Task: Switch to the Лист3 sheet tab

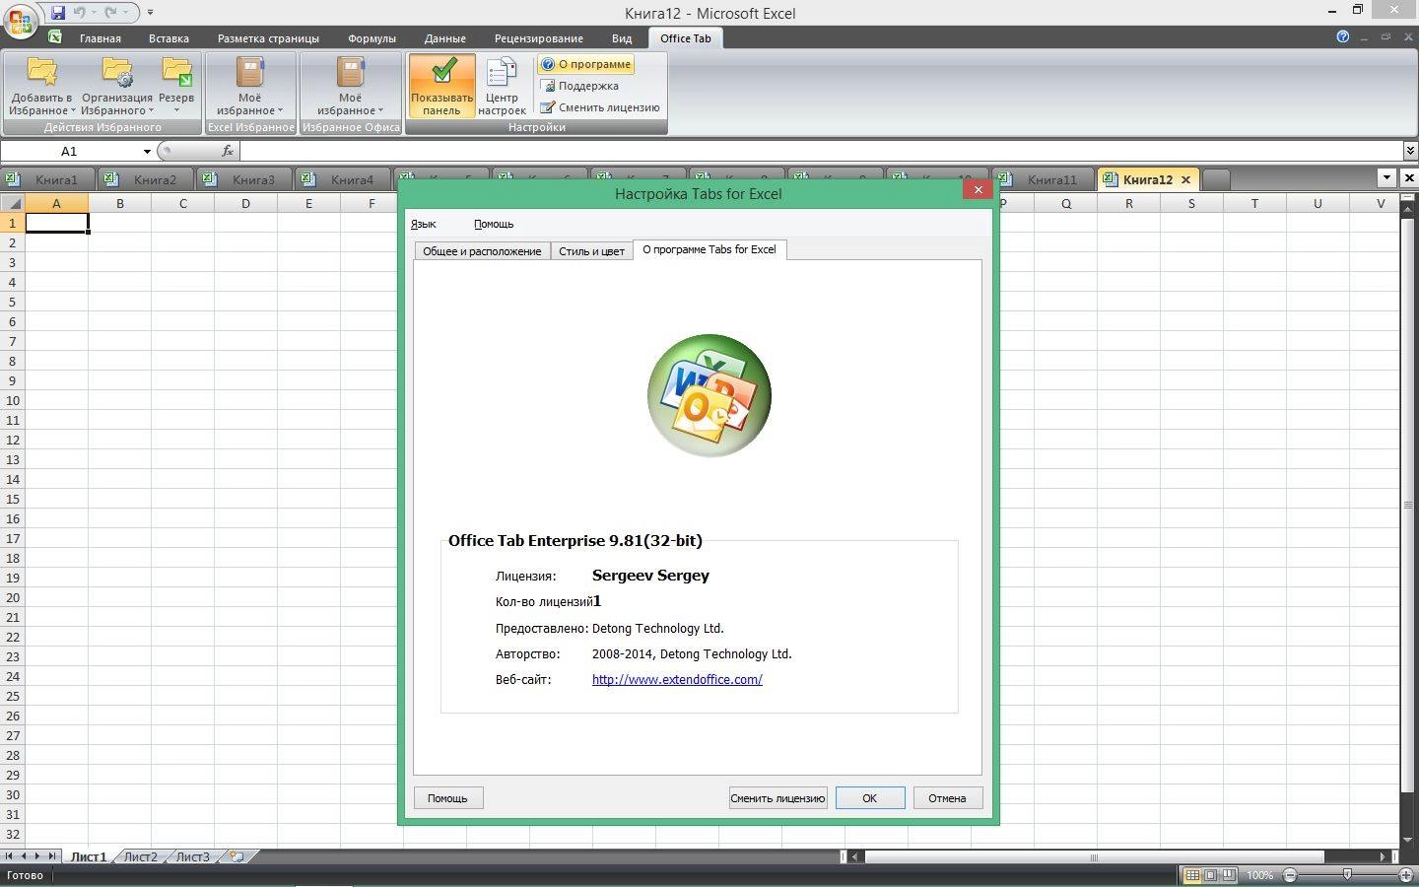Action: tap(192, 856)
